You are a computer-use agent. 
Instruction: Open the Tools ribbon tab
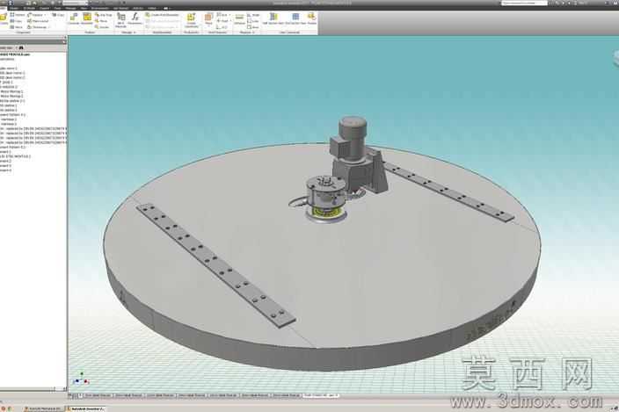(58, 8)
